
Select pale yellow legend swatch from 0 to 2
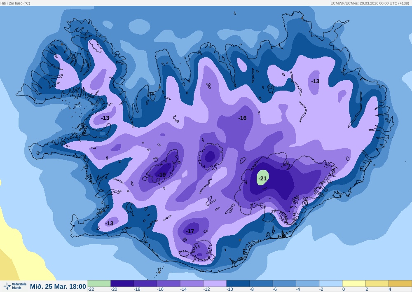click(x=354, y=283)
